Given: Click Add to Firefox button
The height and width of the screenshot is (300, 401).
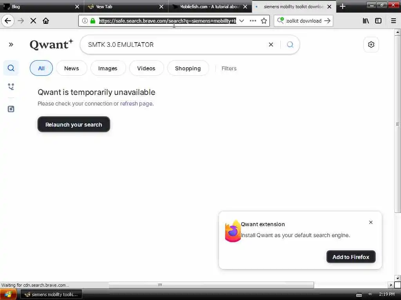Looking at the screenshot, I should point(351,257).
